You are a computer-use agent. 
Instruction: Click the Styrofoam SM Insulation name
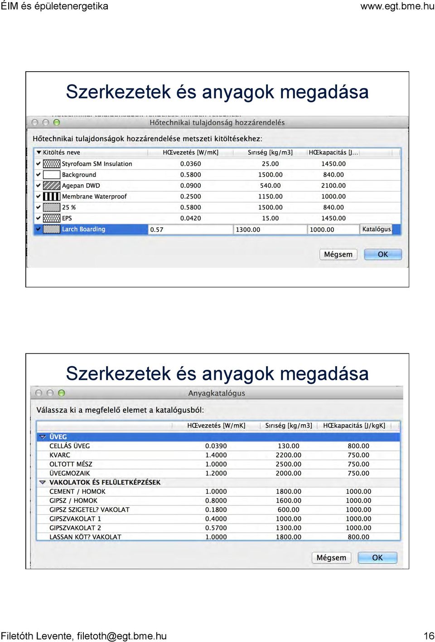pos(97,164)
